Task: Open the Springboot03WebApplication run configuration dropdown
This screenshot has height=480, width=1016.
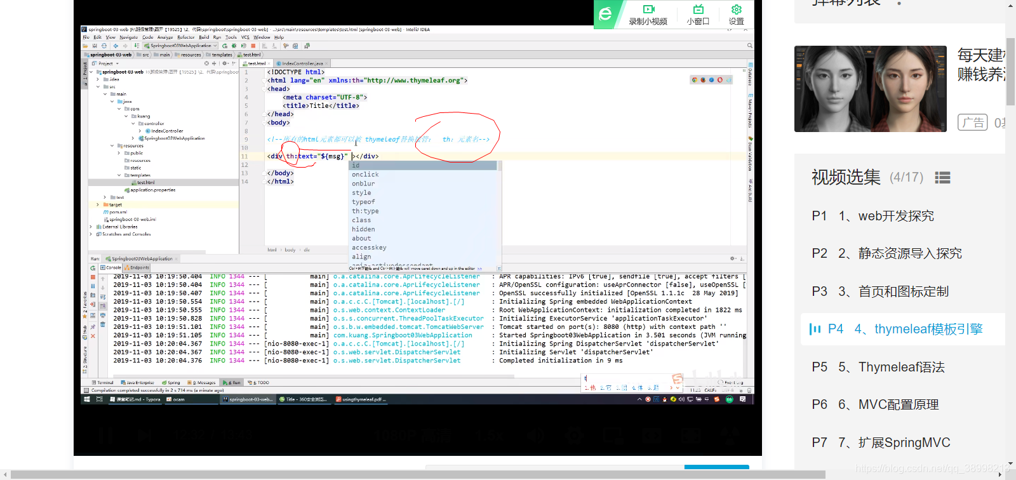Action: click(181, 46)
